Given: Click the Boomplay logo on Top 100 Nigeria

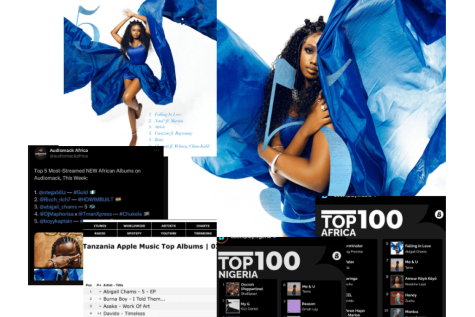Looking at the screenshot, I should click(337, 256).
